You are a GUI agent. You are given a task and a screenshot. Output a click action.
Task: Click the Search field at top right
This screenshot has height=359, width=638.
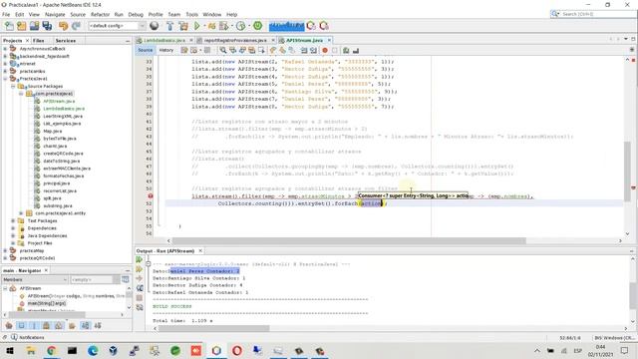(593, 14)
